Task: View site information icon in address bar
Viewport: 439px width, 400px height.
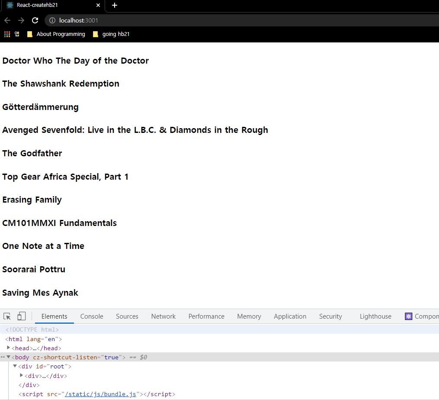Action: (52, 20)
